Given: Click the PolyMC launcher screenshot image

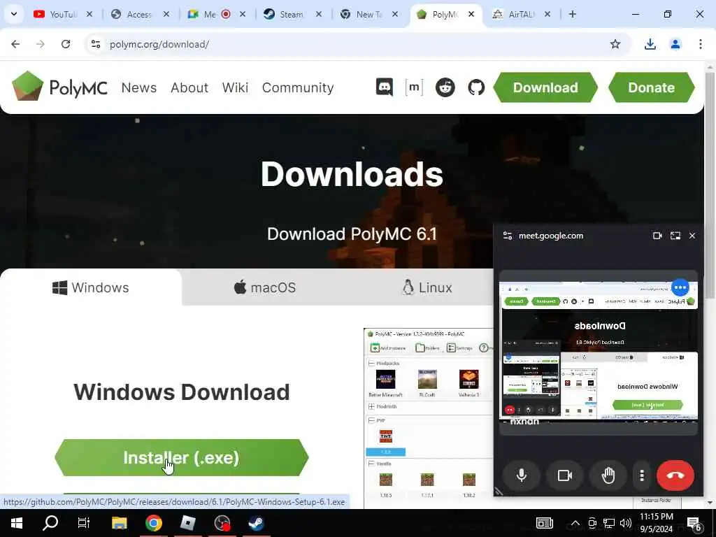Looking at the screenshot, I should (429, 418).
